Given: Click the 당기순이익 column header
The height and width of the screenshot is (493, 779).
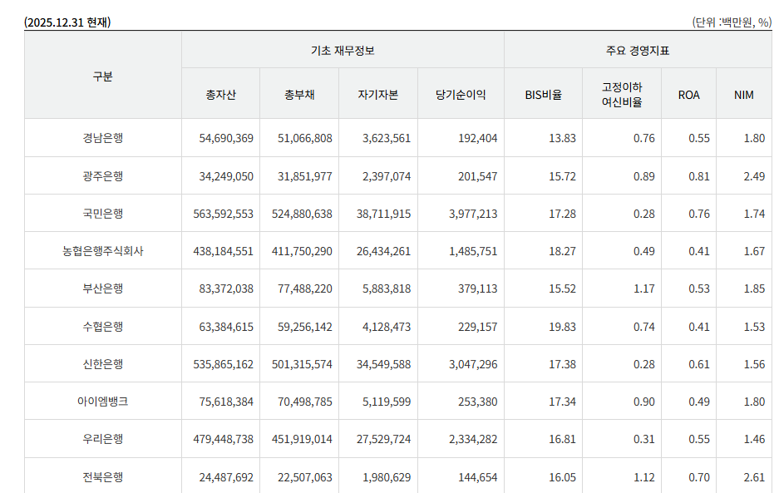Looking at the screenshot, I should pyautogui.click(x=461, y=95).
